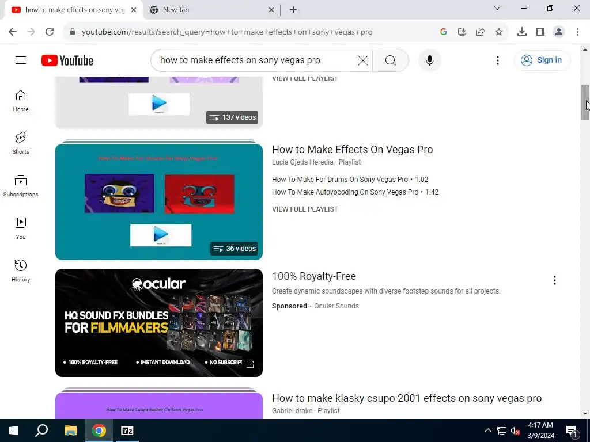Open the 100% Royalty-Free ad title
Image resolution: width=590 pixels, height=442 pixels.
coord(314,276)
